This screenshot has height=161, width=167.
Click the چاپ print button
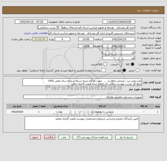tap(64, 137)
